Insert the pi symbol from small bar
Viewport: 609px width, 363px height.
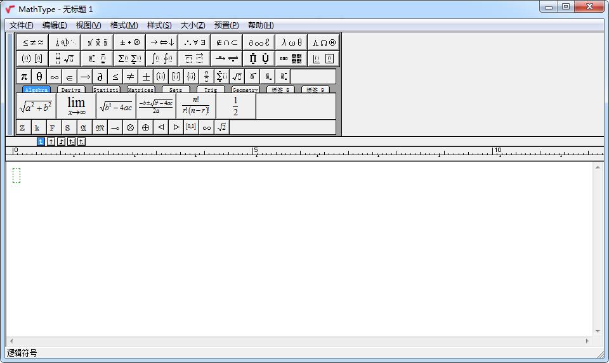[x=24, y=77]
